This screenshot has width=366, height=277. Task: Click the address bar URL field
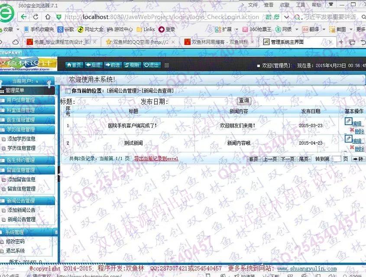[162, 17]
